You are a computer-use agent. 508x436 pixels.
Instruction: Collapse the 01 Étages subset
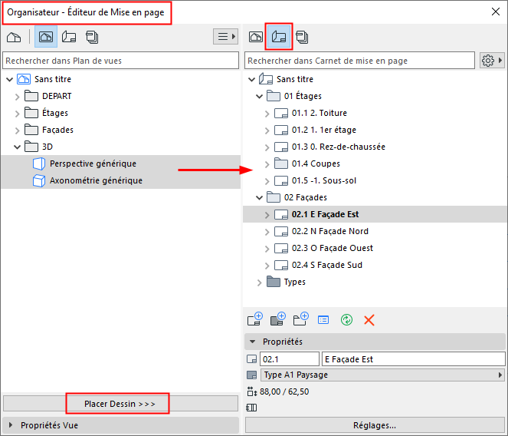(x=259, y=97)
